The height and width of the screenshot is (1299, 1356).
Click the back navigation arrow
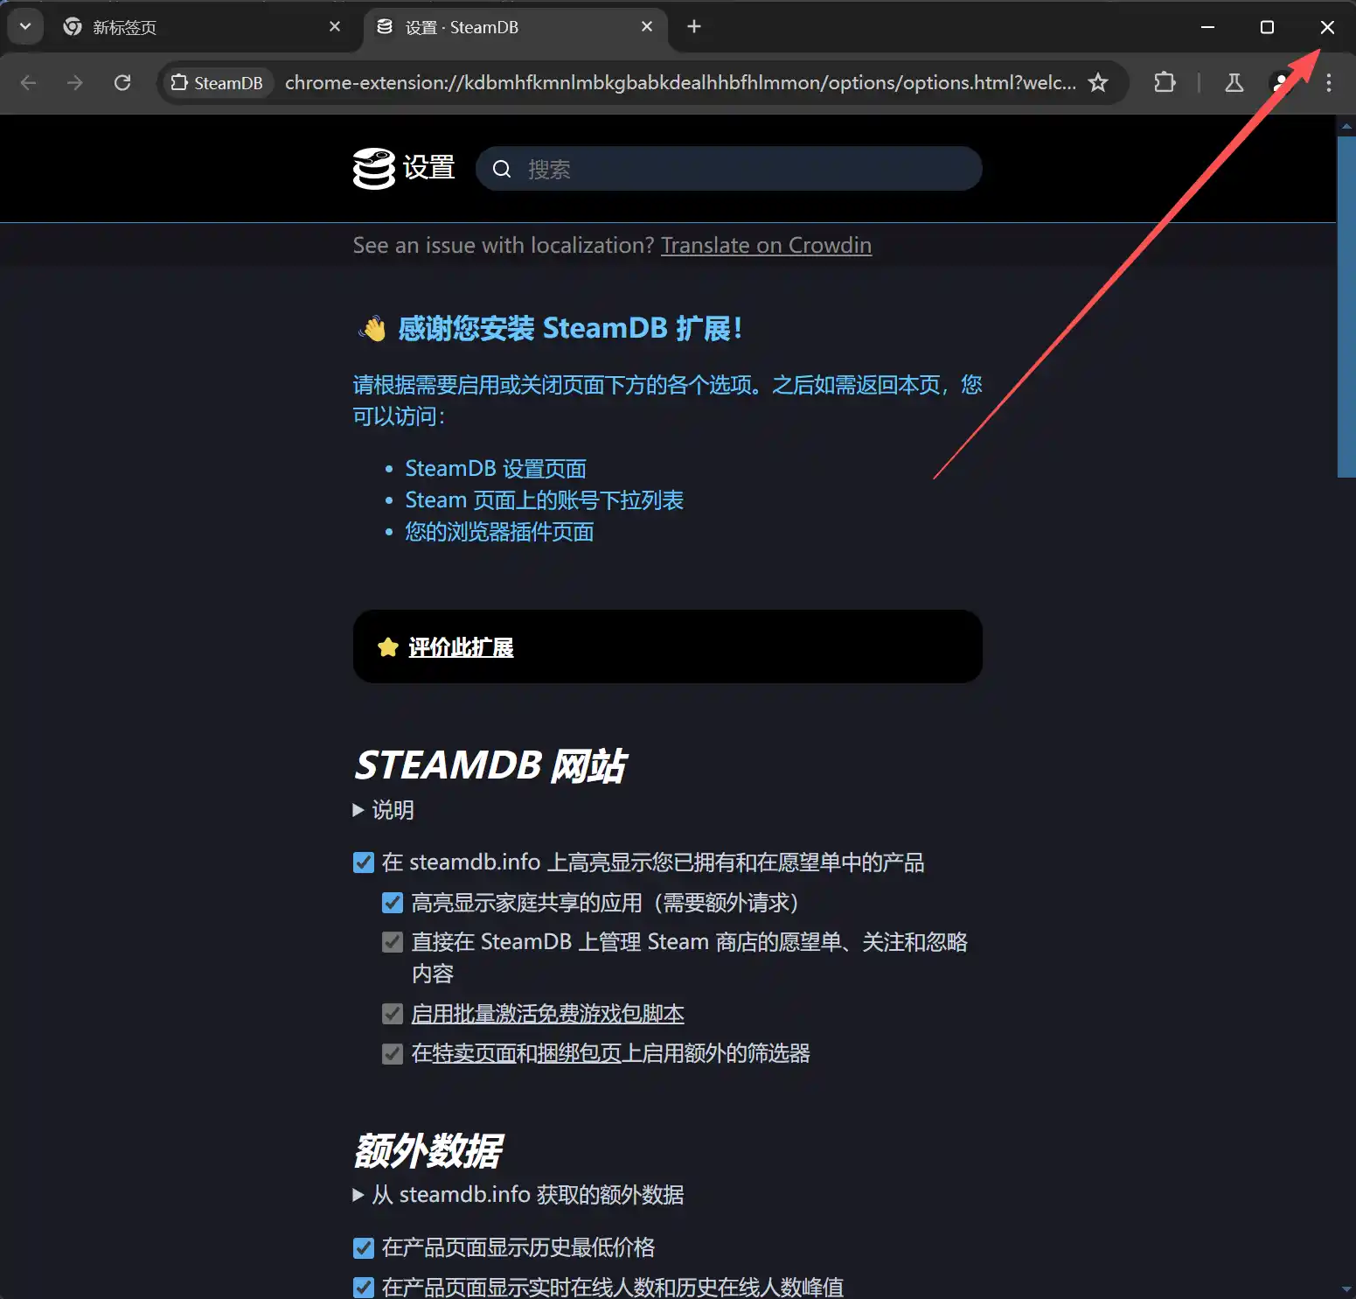(x=29, y=82)
